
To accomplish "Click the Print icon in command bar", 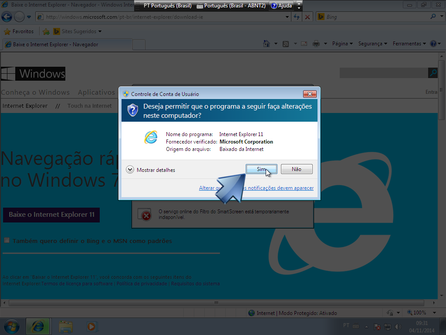I will pos(316,44).
